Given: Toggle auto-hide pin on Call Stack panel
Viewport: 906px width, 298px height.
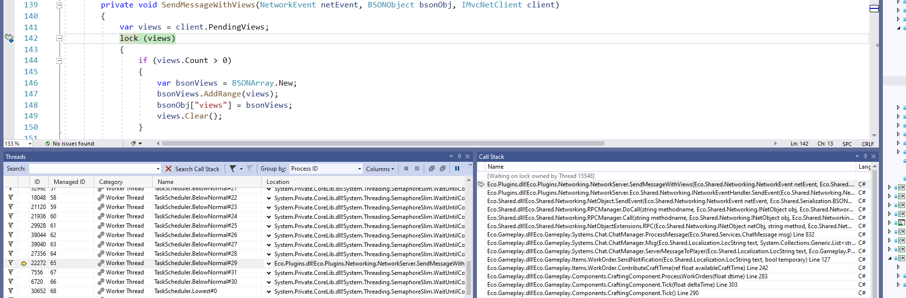Looking at the screenshot, I should [865, 156].
